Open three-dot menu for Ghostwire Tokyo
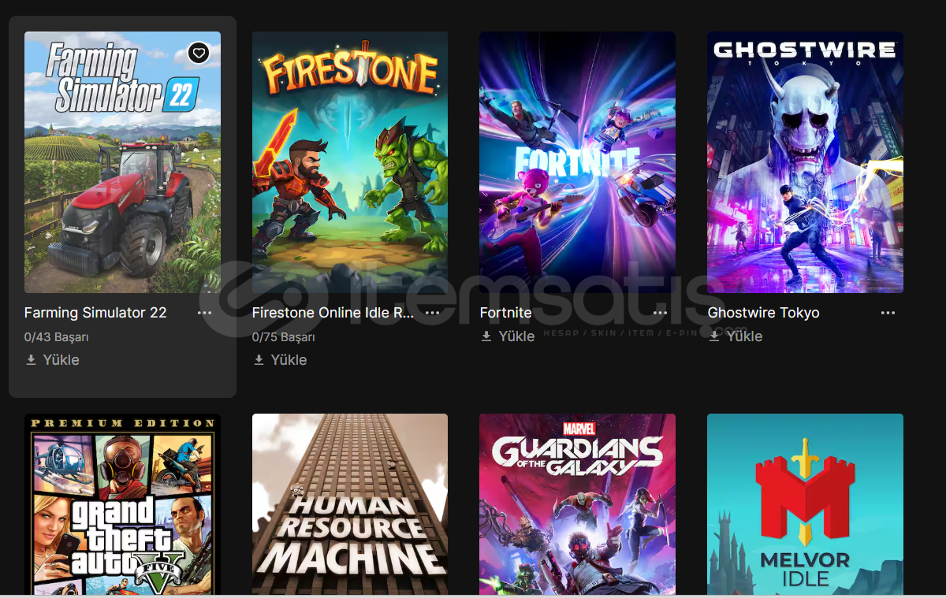 coord(888,313)
